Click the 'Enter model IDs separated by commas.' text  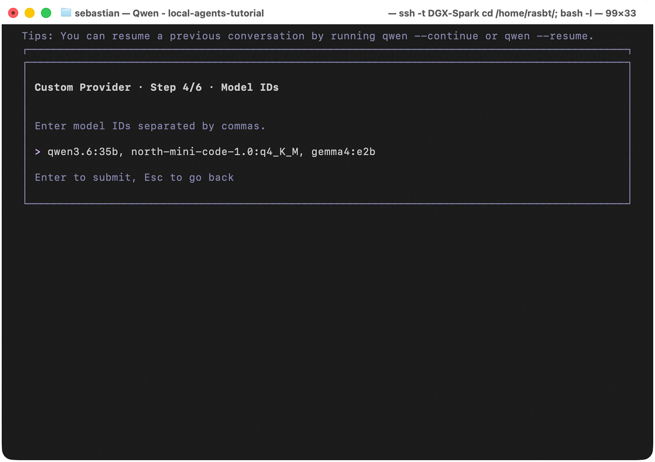pyautogui.click(x=150, y=126)
